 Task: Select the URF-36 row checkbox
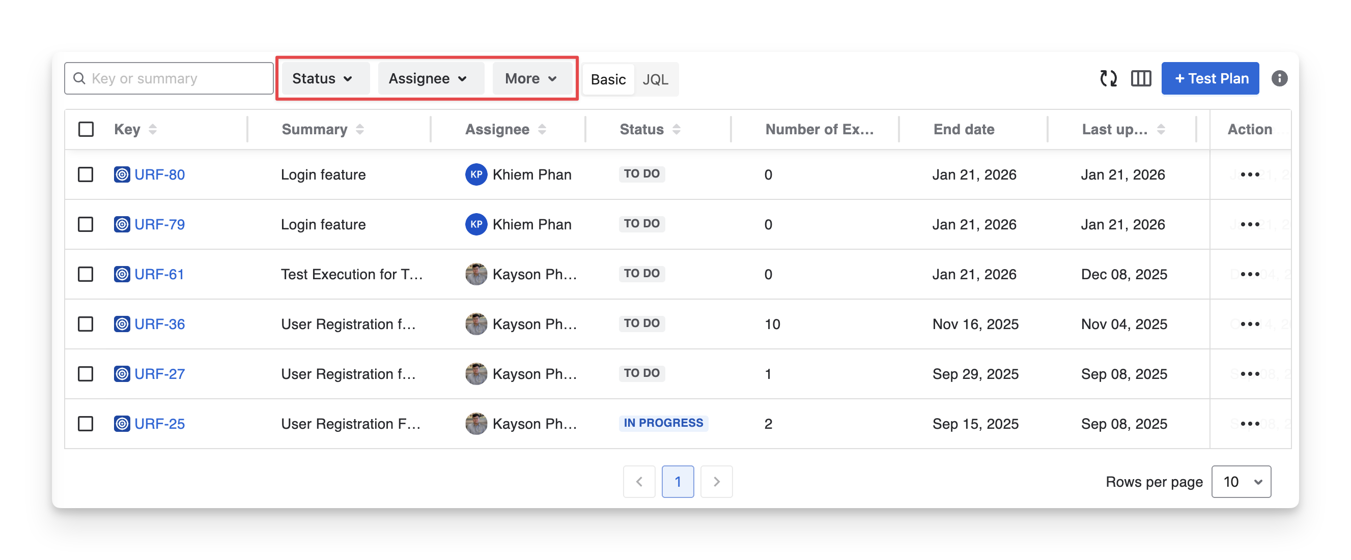86,323
